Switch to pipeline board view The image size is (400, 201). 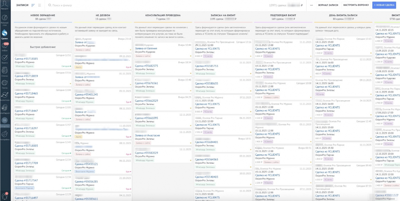(x=33, y=5)
